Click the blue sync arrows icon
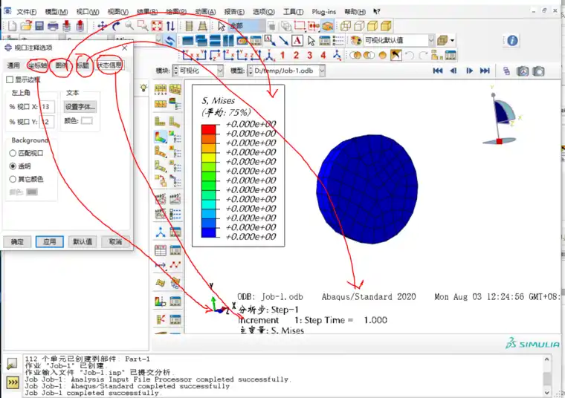Viewport: 565px width, 398px height. point(169,40)
